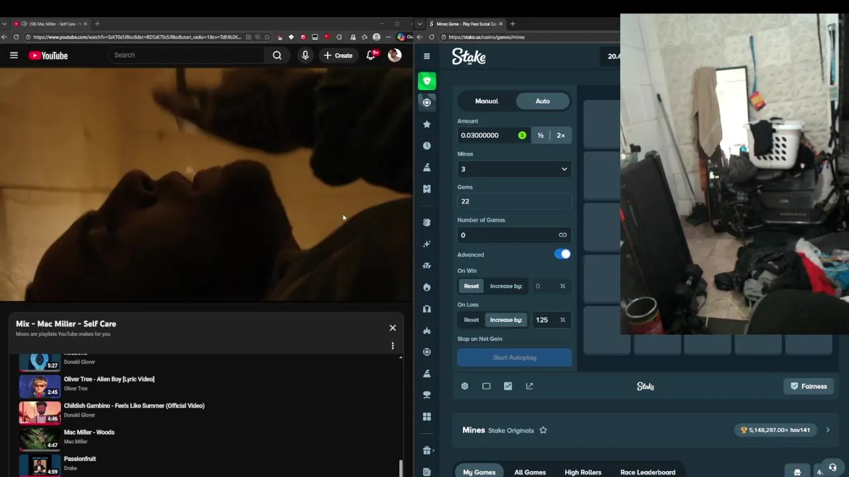The width and height of the screenshot is (849, 477).
Task: Open the gift promotions sidebar icon
Action: pos(427,450)
